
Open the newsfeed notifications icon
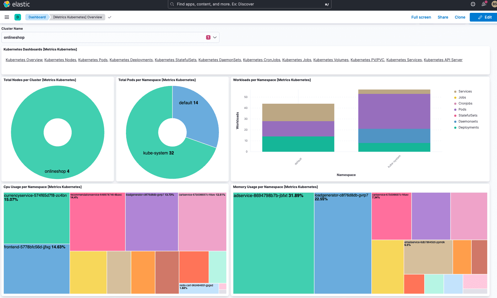484,4
